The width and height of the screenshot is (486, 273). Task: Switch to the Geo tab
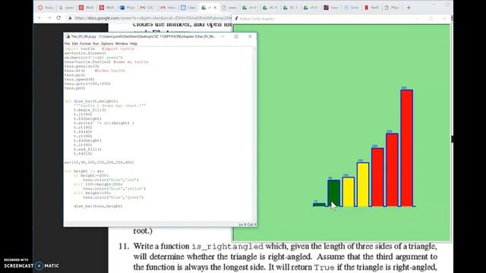331,8
